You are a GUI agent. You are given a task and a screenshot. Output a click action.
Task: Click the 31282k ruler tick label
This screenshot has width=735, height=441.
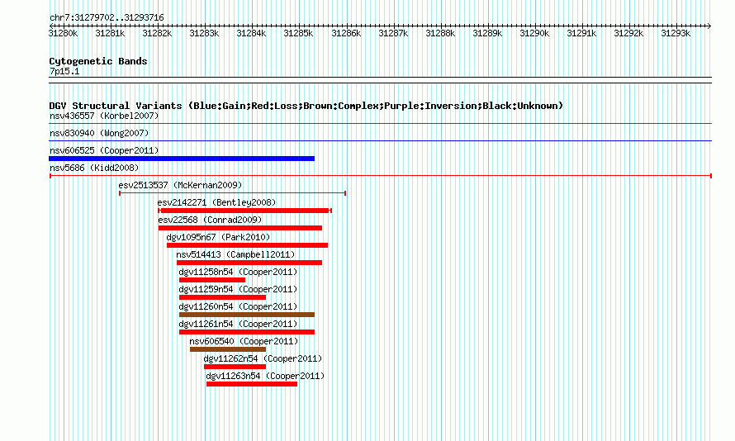click(157, 33)
